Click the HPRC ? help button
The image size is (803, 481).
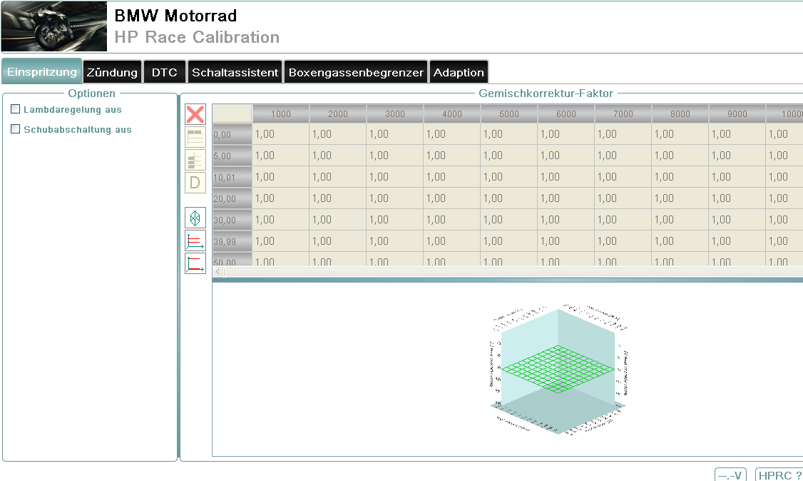(x=779, y=475)
